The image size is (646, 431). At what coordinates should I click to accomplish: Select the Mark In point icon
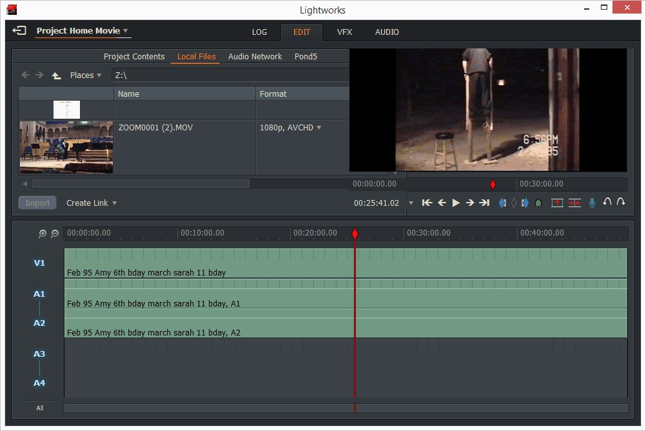[502, 202]
